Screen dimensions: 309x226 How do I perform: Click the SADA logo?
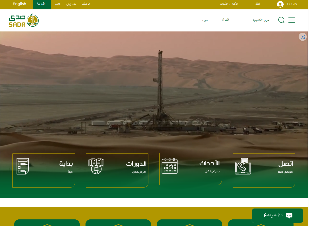point(24,20)
